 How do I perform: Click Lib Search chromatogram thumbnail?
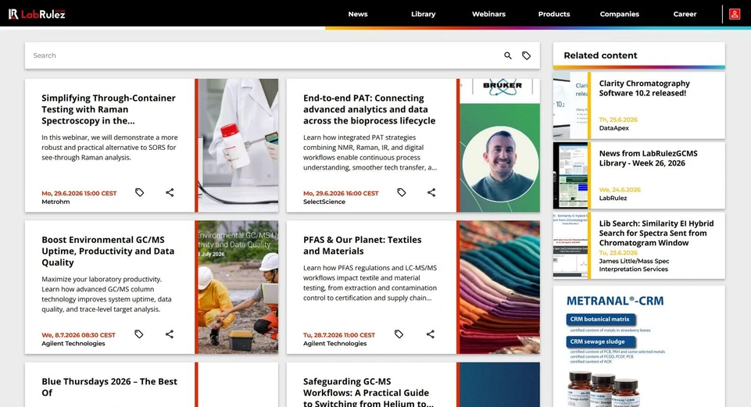pyautogui.click(x=570, y=245)
